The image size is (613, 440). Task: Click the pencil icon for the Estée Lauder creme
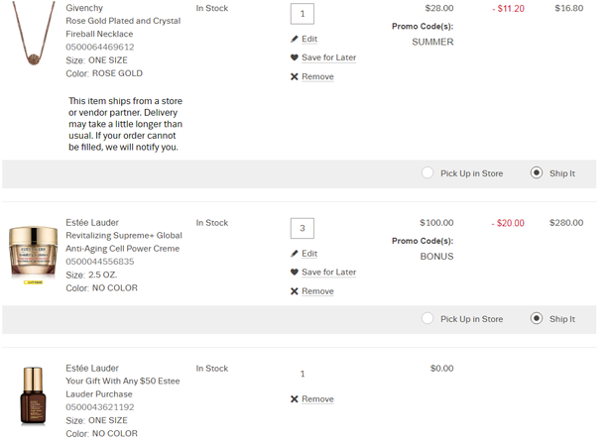(x=295, y=254)
